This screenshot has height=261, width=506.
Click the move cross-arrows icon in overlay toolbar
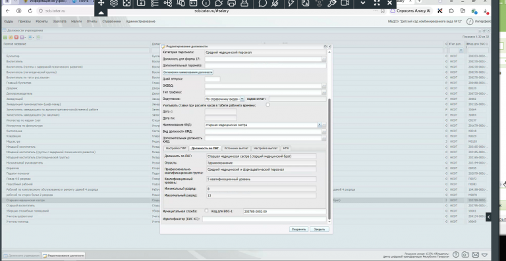click(101, 3)
